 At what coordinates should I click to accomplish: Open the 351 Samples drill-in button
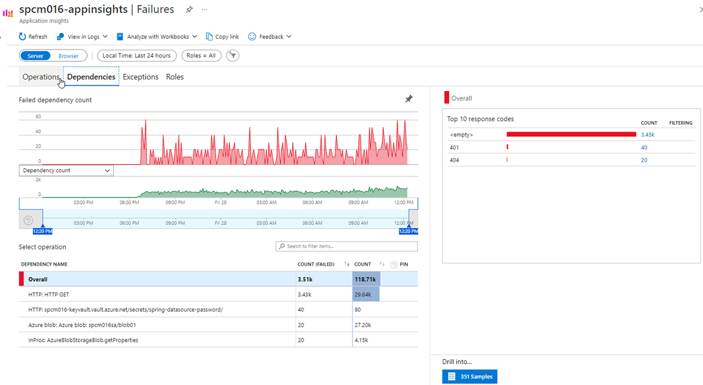click(x=470, y=377)
